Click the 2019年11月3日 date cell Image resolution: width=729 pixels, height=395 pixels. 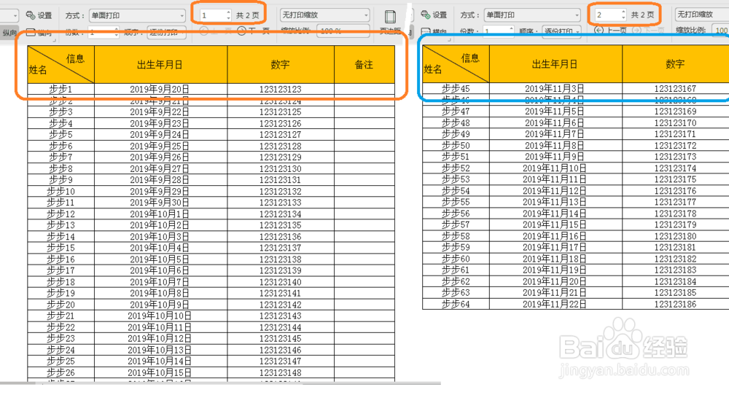(x=555, y=89)
